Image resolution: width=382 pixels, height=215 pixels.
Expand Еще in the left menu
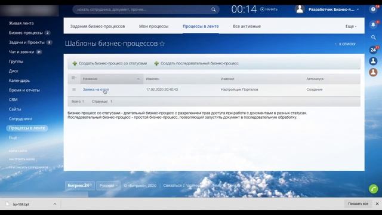[x=13, y=137]
